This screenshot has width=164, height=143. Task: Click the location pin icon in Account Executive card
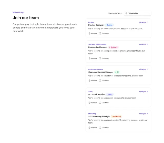(89, 103)
